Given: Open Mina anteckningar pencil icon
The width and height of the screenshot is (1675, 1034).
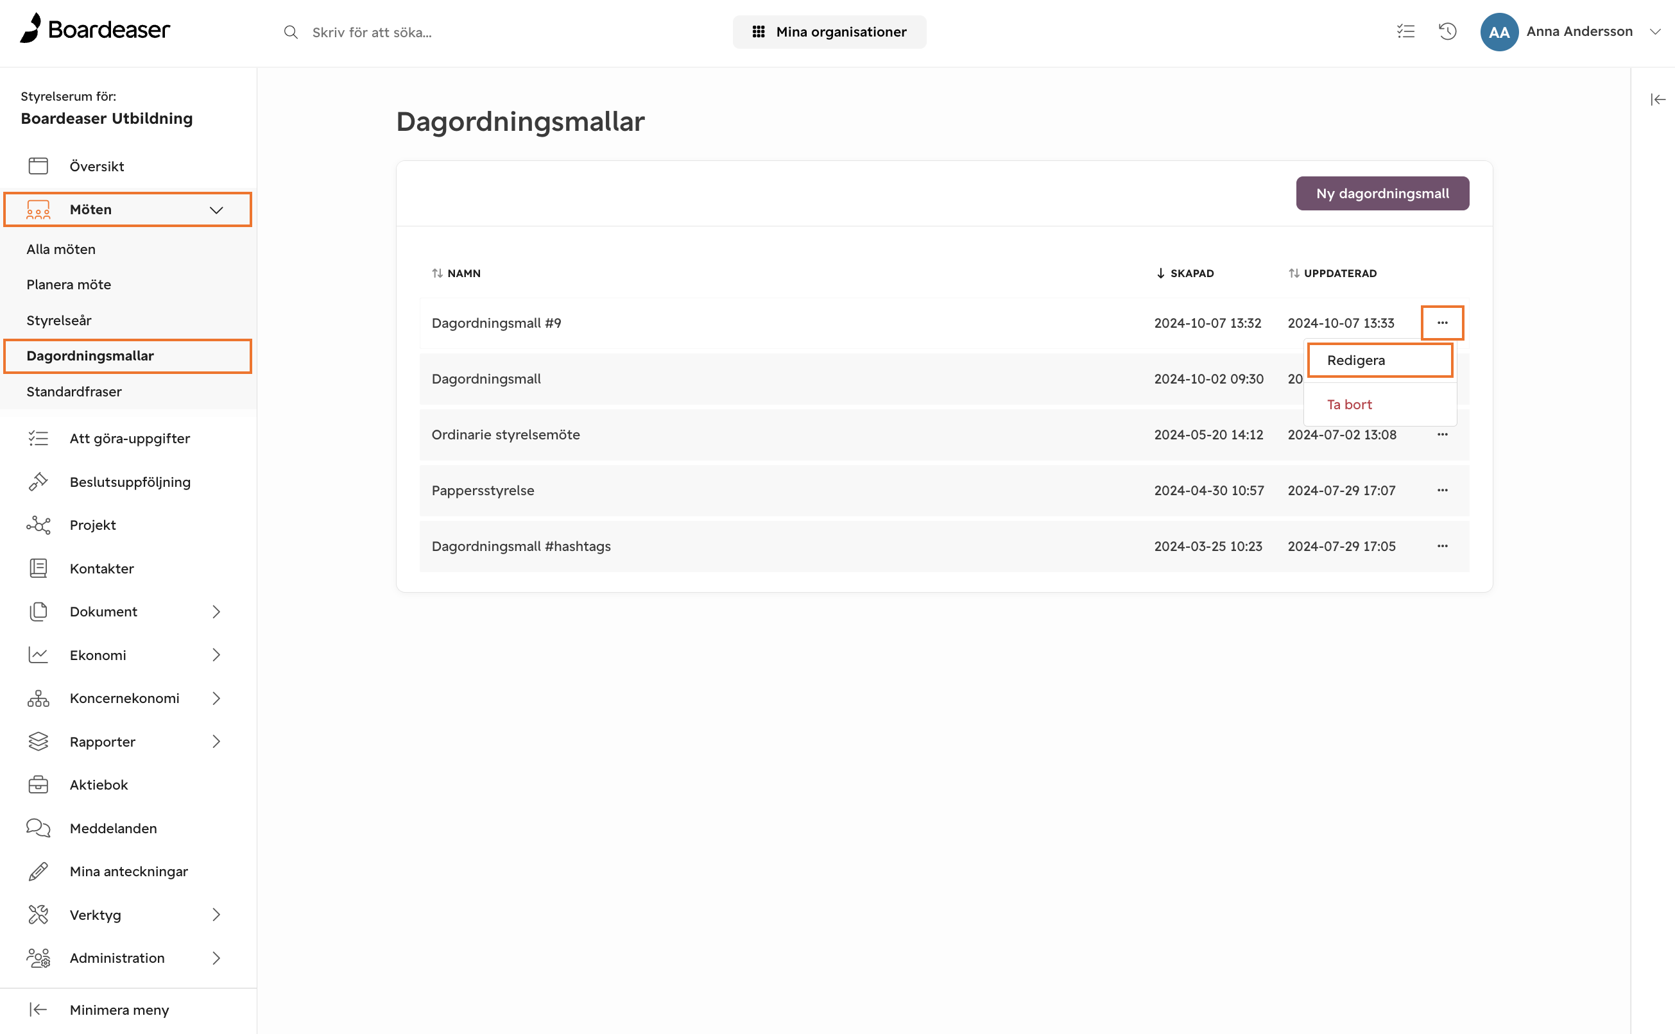Looking at the screenshot, I should [39, 871].
